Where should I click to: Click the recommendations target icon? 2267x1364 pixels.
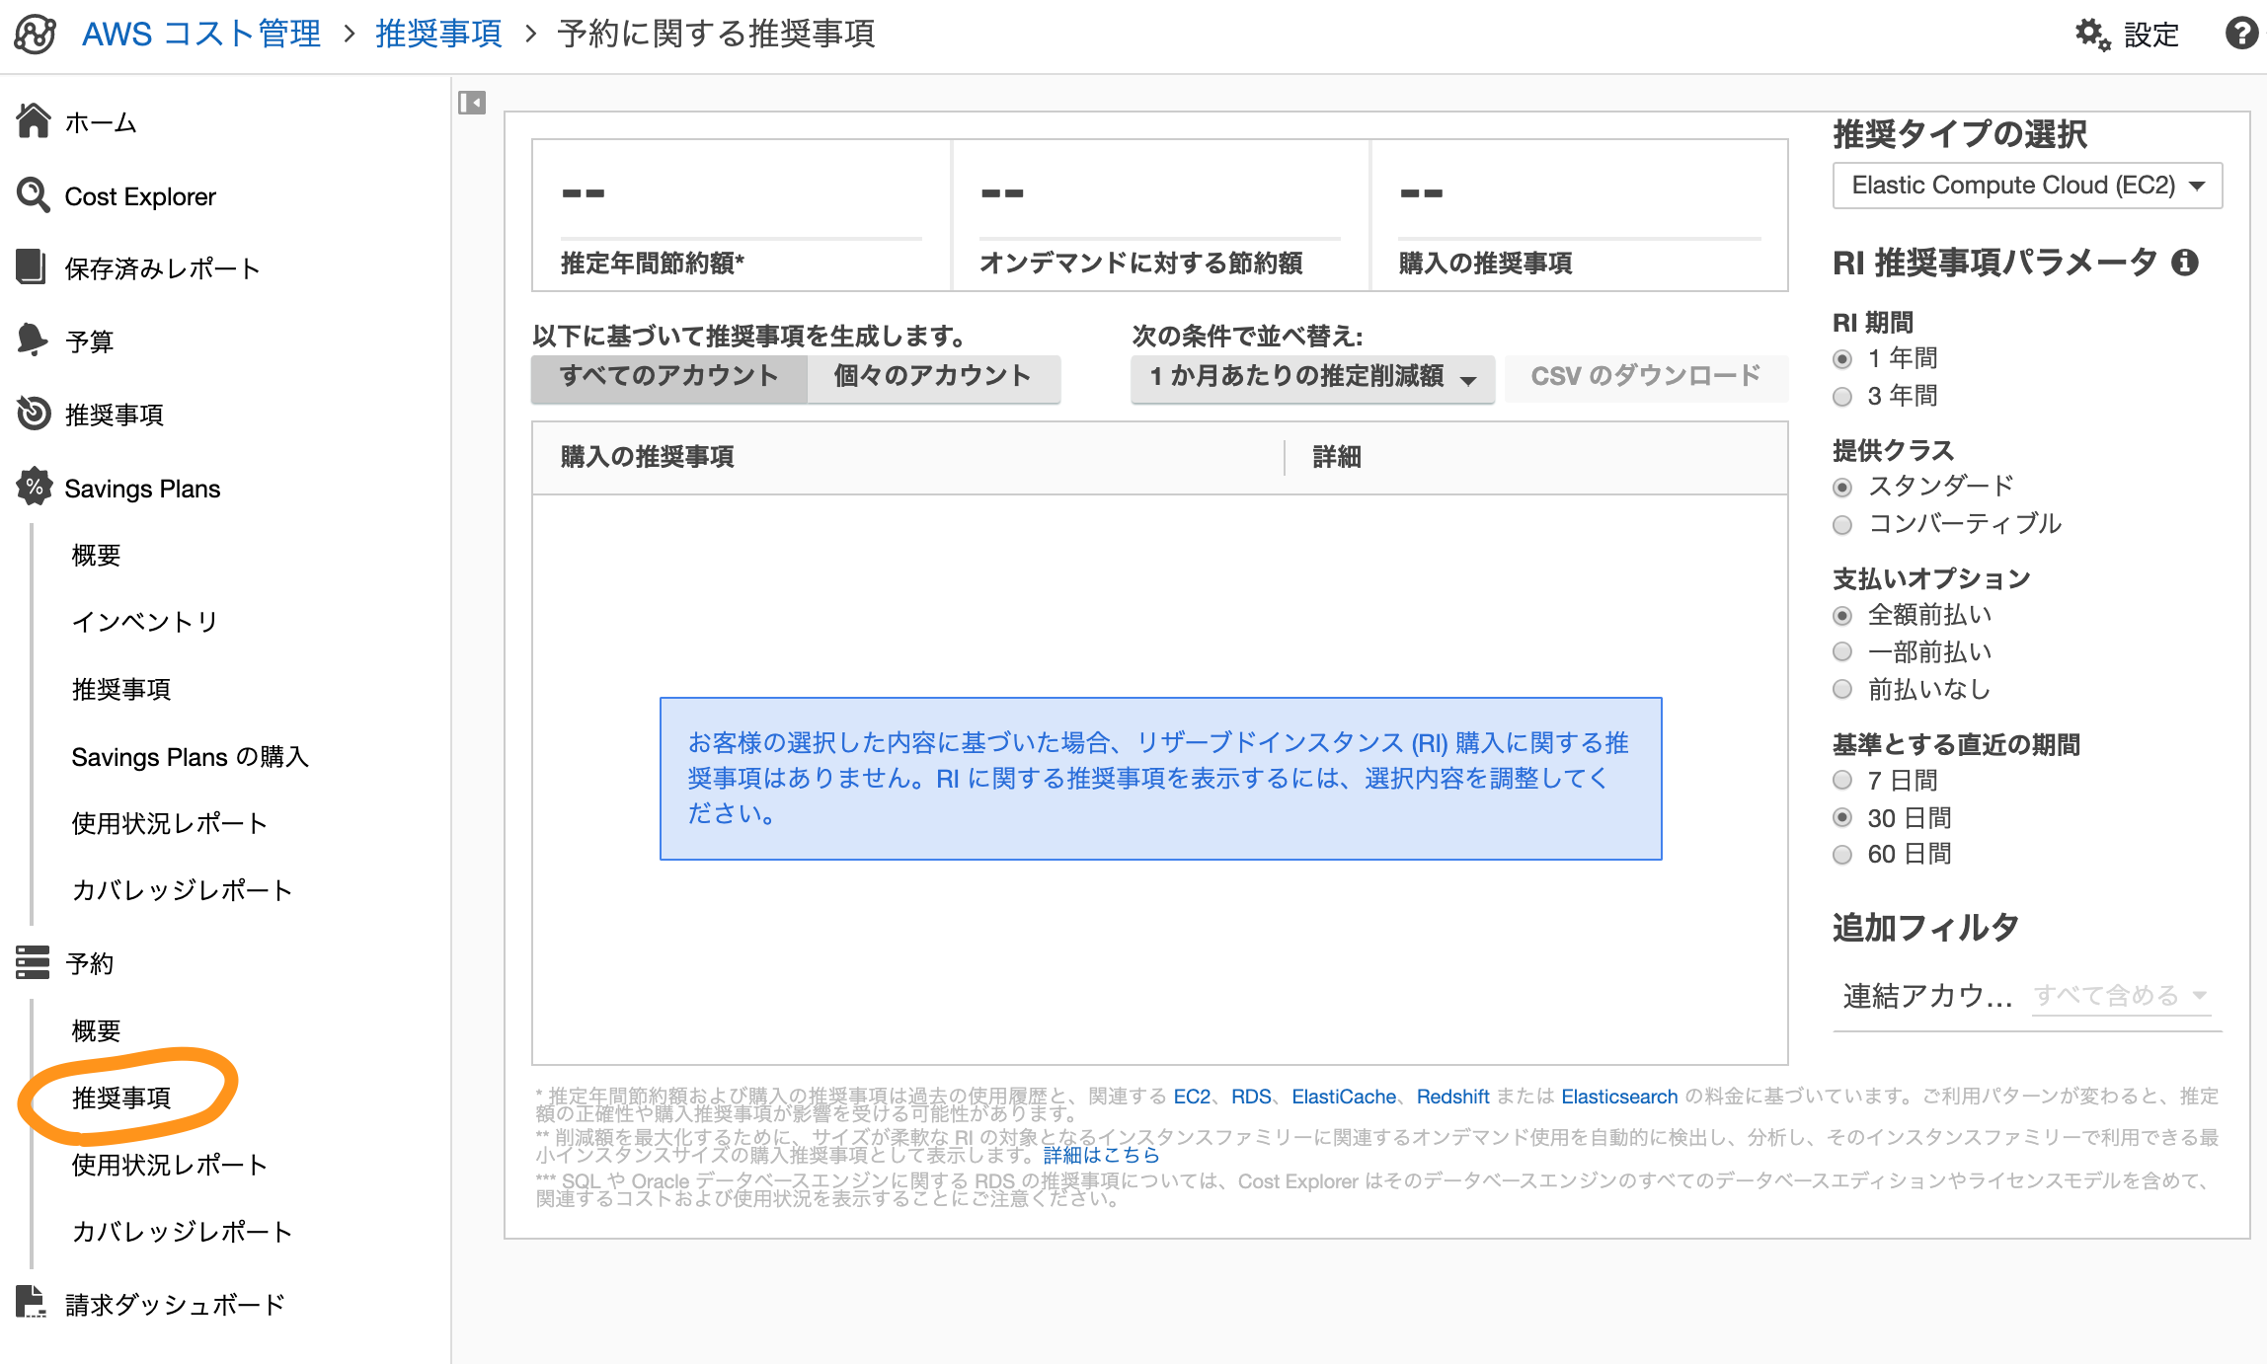pyautogui.click(x=34, y=413)
